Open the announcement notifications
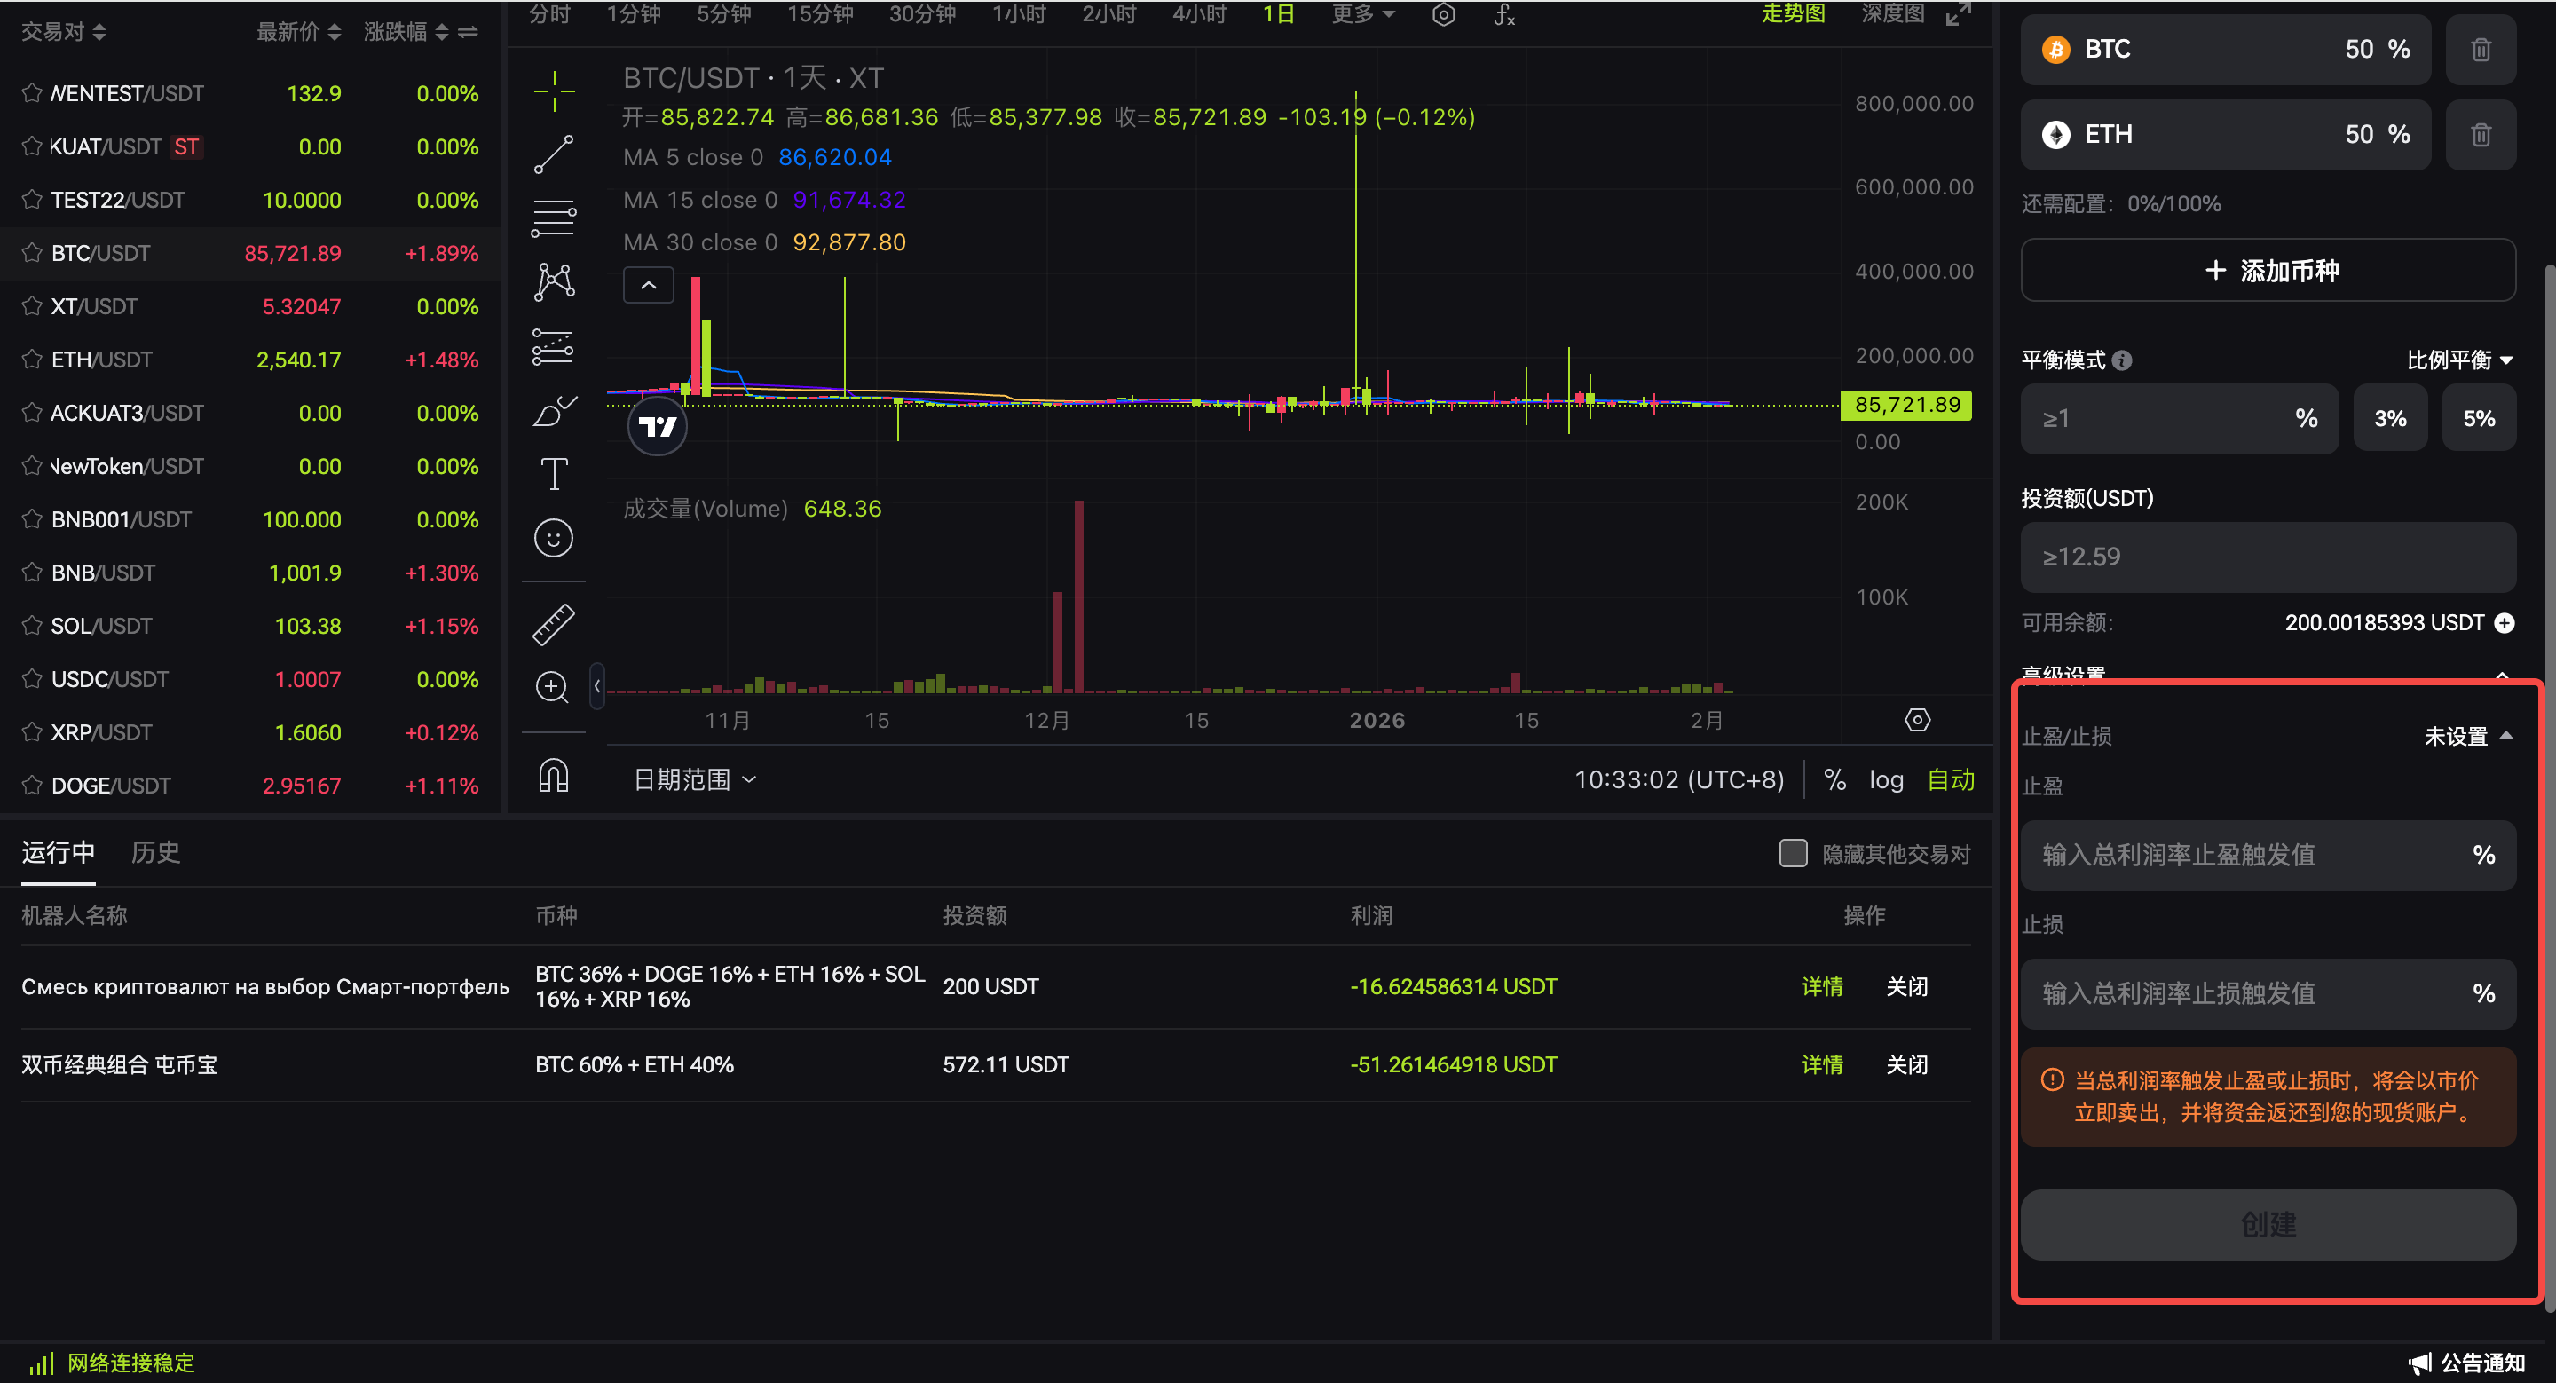Screen dimensions: 2556x1383 [2465, 1363]
